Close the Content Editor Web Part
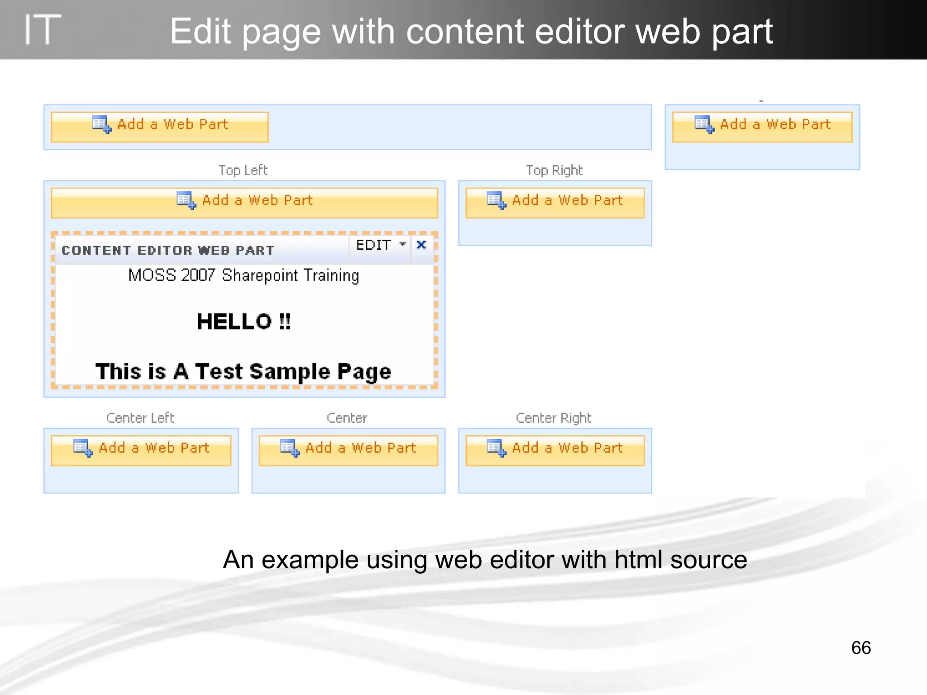Image resolution: width=927 pixels, height=695 pixels. point(421,245)
